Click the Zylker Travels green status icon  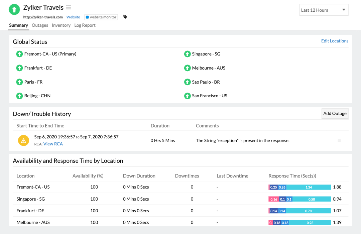coord(14,9)
